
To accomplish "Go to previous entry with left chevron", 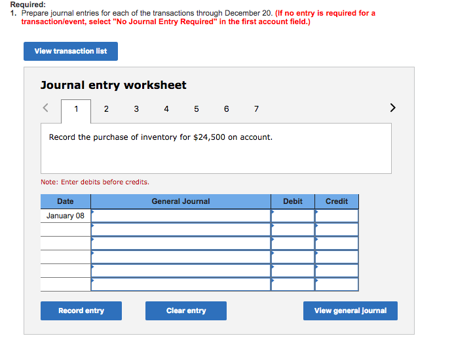I will 45,108.
